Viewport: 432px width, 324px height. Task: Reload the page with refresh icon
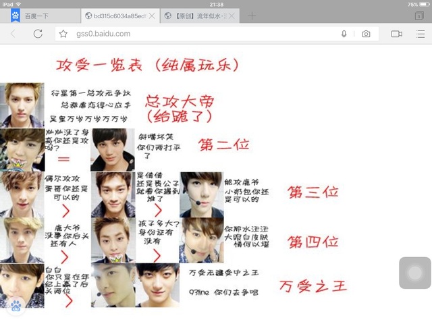(x=38, y=34)
